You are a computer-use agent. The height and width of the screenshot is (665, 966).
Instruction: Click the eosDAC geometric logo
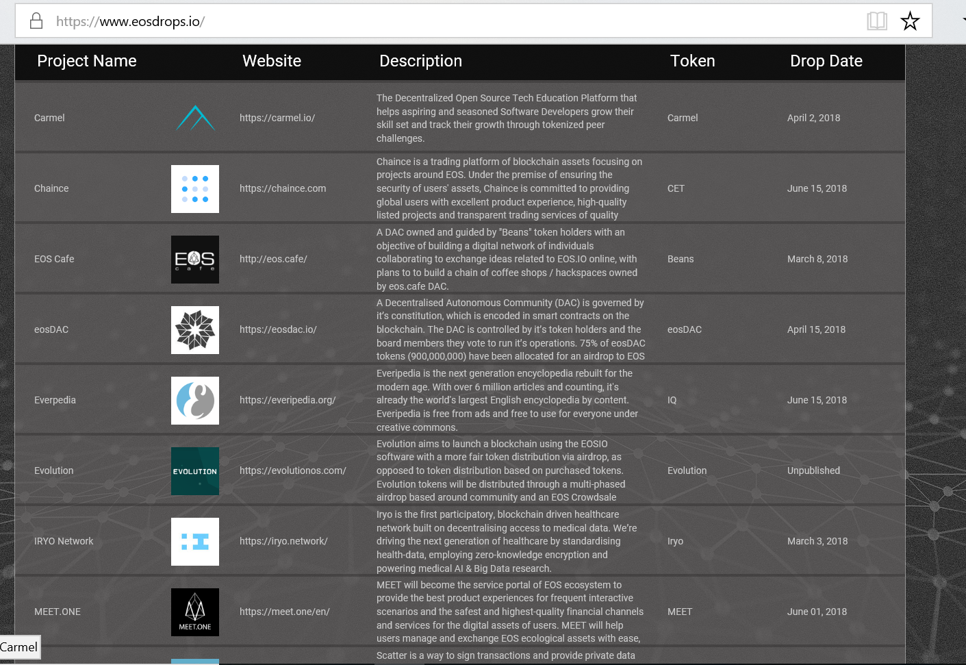pos(195,330)
